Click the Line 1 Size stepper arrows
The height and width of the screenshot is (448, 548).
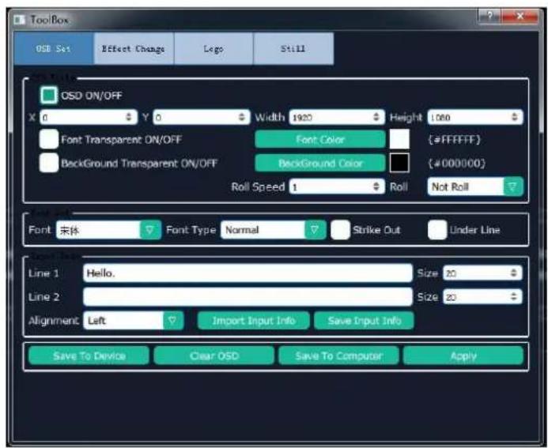[513, 273]
